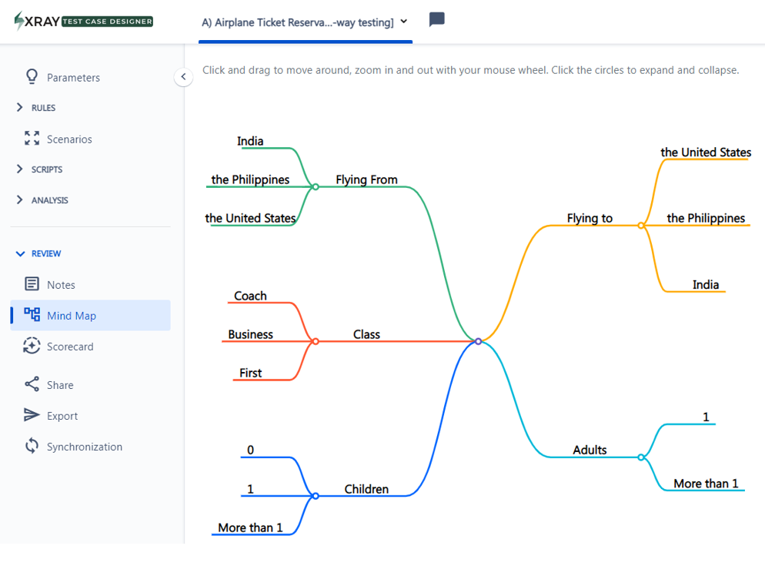
Task: Expand the ANALYSIS section
Action: click(20, 200)
